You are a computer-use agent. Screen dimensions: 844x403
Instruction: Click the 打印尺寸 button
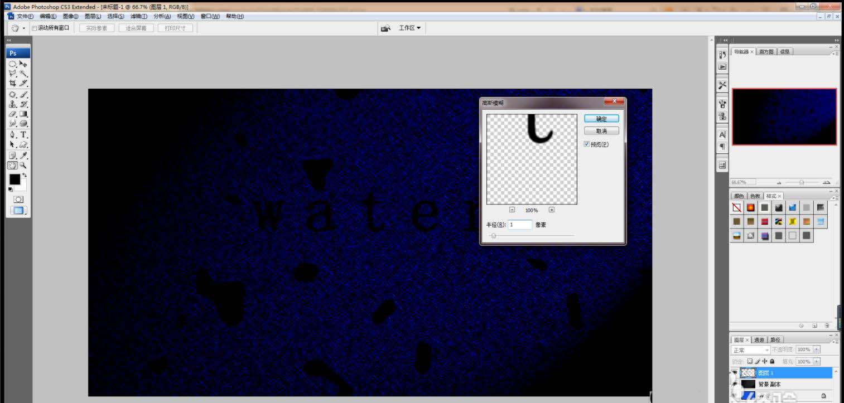(175, 28)
